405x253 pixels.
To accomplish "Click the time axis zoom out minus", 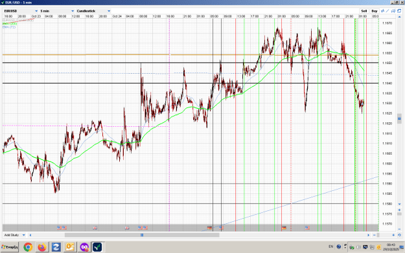I will point(375,235).
